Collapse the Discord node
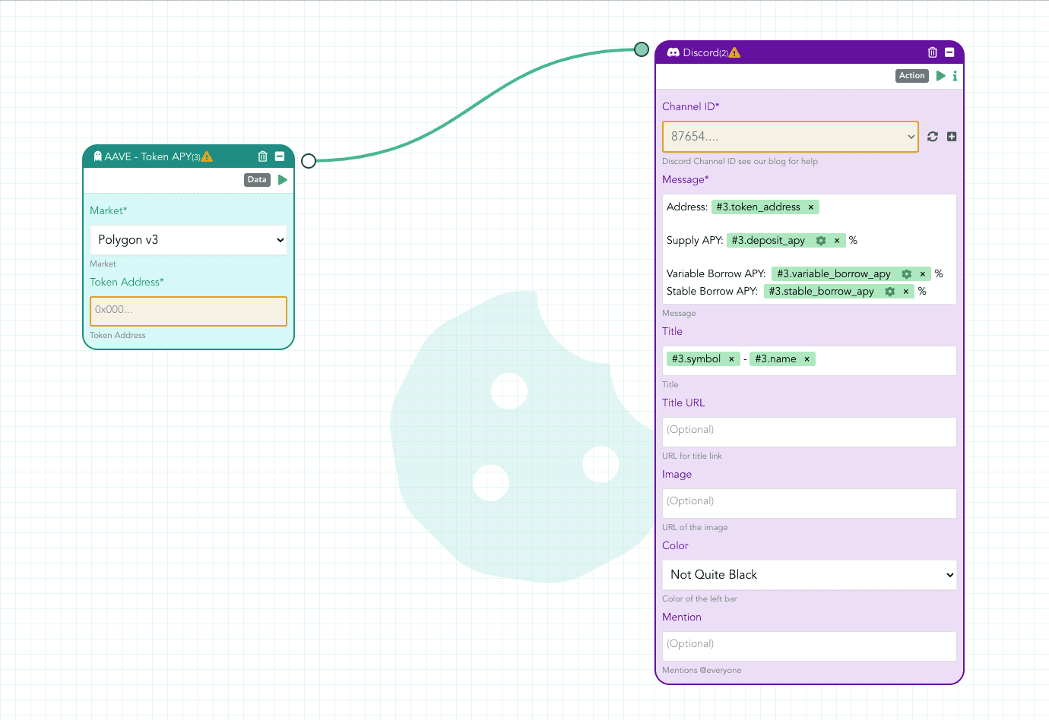1049x720 pixels. pyautogui.click(x=949, y=52)
